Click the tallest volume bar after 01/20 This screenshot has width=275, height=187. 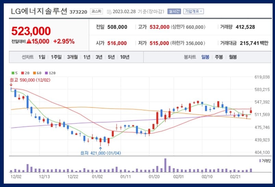click(x=165, y=165)
